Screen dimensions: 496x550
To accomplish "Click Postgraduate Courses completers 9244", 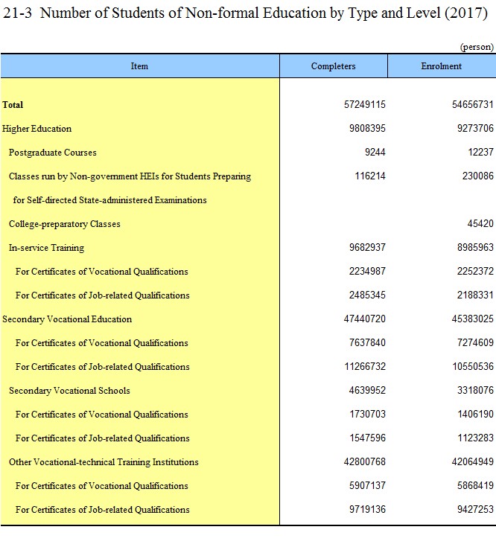I will click(375, 153).
